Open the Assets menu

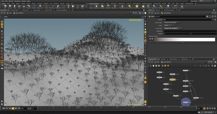coord(24,1)
